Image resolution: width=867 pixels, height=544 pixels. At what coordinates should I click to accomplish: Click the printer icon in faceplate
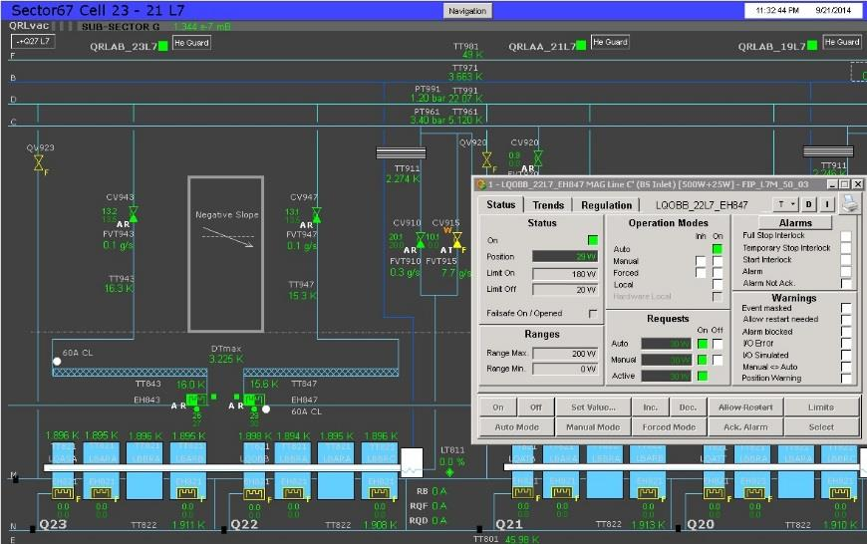pyautogui.click(x=850, y=204)
